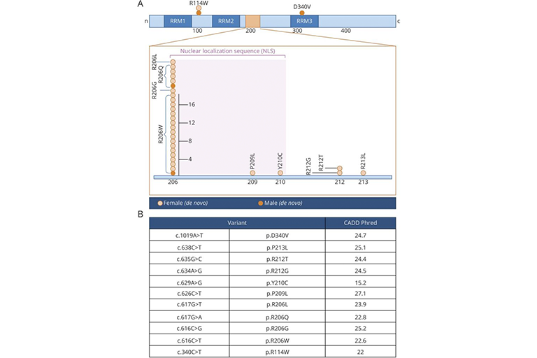Click the p.R206G table cell
Image resolution: width=537 pixels, height=358 pixels.
pos(278,328)
